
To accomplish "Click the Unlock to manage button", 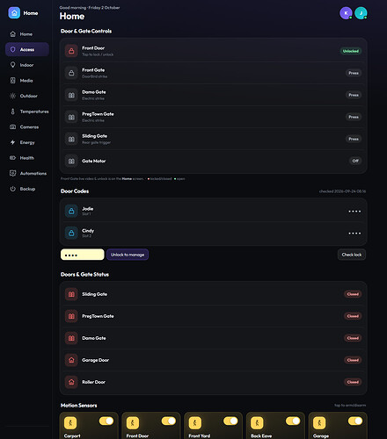I will (x=128, y=255).
